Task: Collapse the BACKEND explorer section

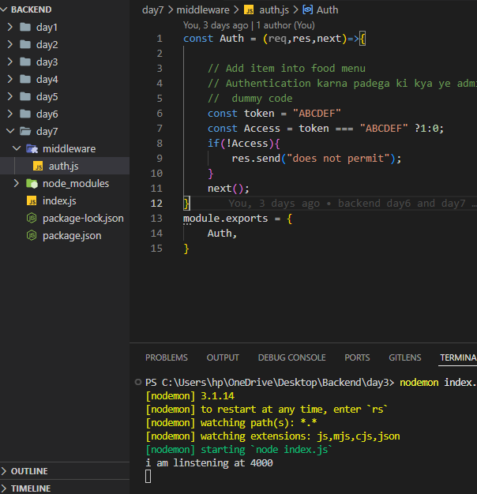Action: pos(4,9)
